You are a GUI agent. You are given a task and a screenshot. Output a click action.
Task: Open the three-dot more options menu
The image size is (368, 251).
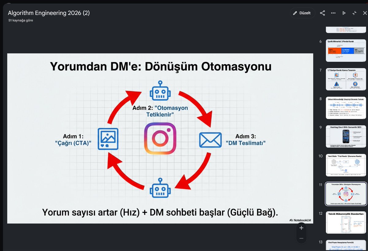pyautogui.click(x=333, y=13)
